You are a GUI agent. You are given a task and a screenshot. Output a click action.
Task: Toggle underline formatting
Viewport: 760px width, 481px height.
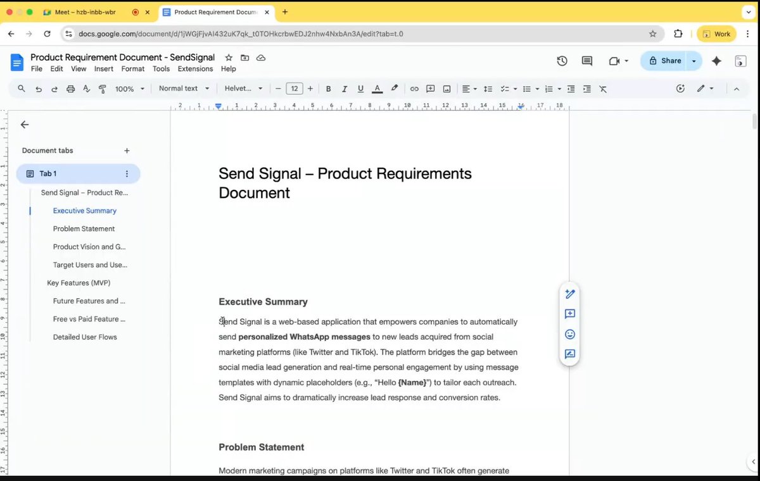click(x=360, y=89)
